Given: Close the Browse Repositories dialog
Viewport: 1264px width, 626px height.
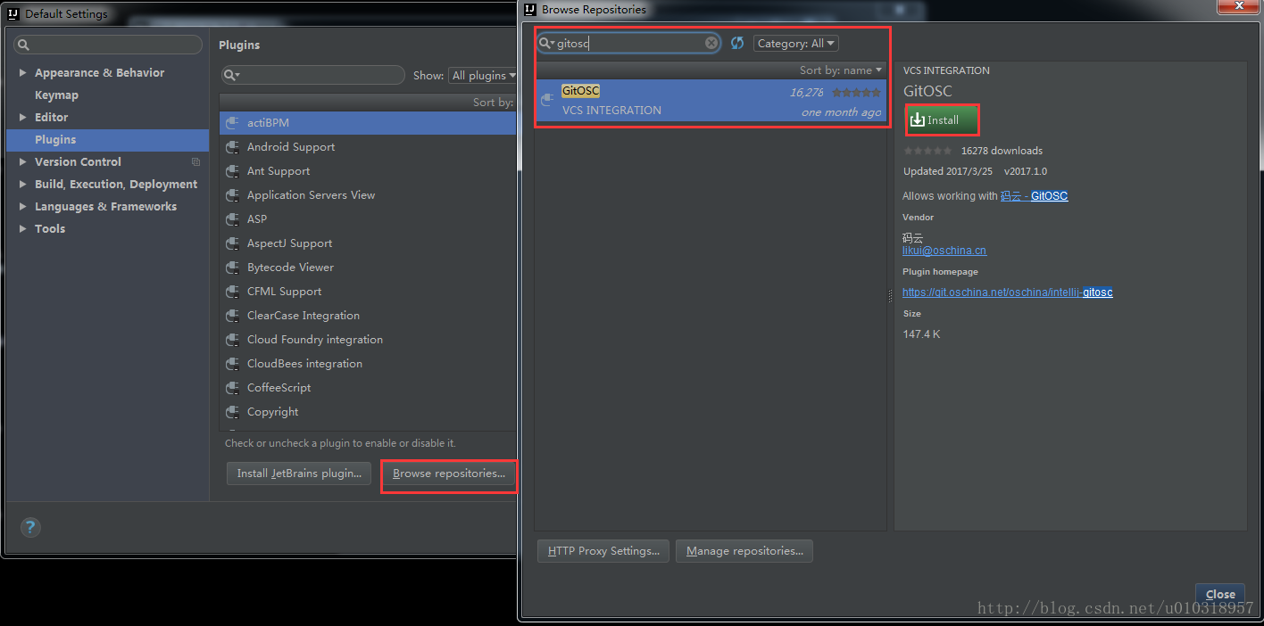Looking at the screenshot, I should point(1220,594).
